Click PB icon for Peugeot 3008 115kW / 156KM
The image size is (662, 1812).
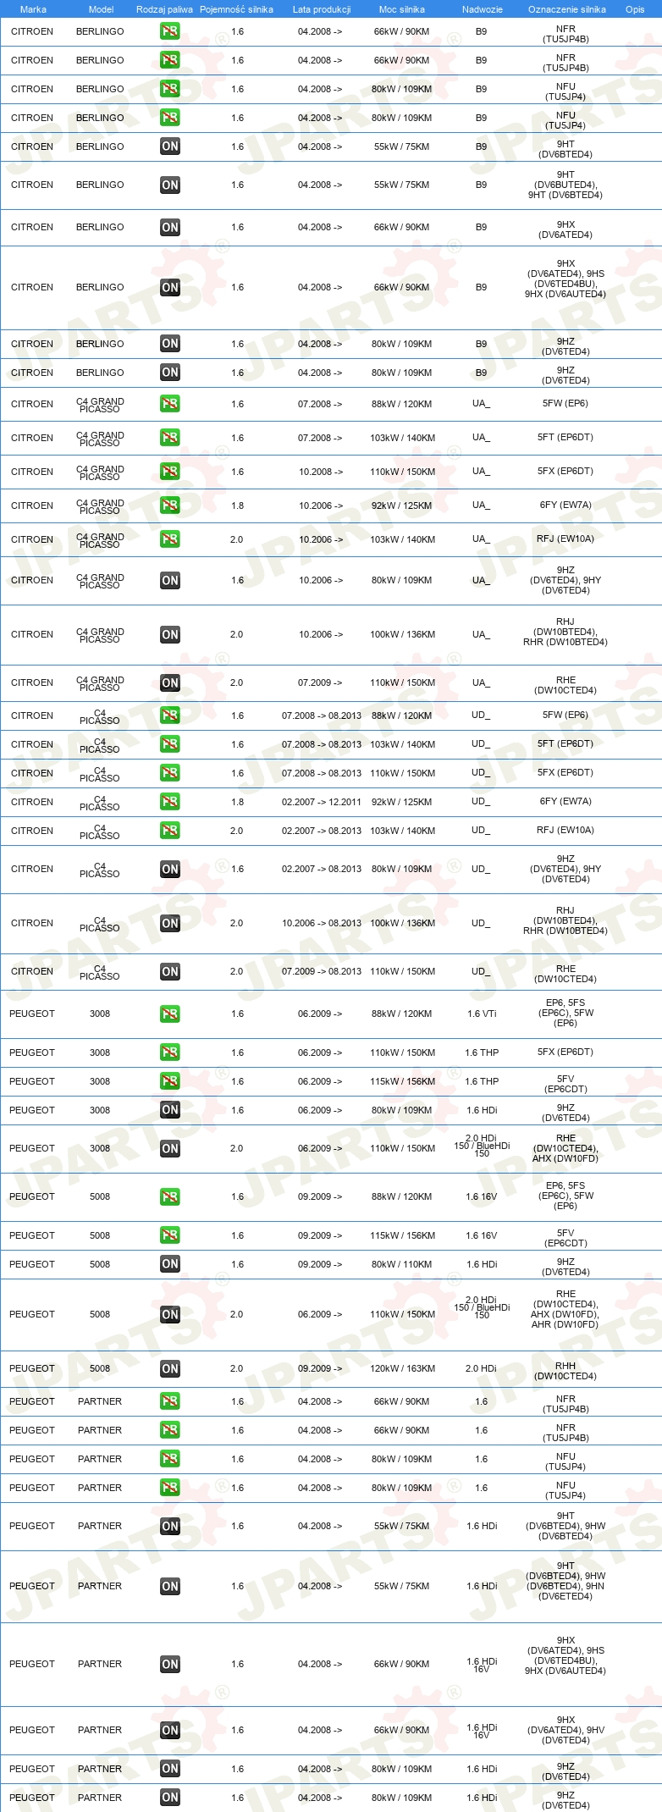click(170, 1081)
